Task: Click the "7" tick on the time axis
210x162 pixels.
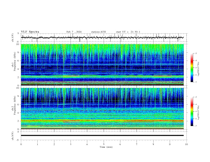Action: coord(137,144)
